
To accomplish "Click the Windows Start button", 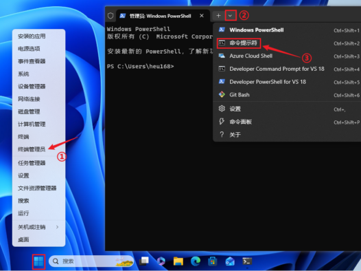I will 38,261.
